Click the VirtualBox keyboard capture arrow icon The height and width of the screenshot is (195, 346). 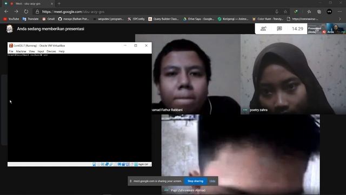coord(136,164)
